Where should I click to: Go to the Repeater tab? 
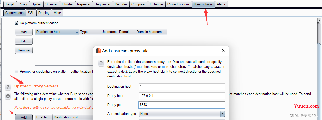pyautogui.click(x=84, y=4)
